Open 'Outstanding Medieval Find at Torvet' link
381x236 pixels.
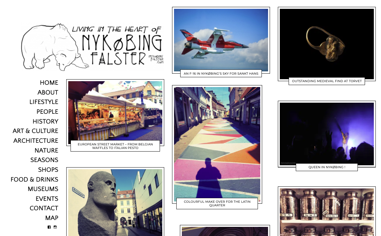pos(326,81)
